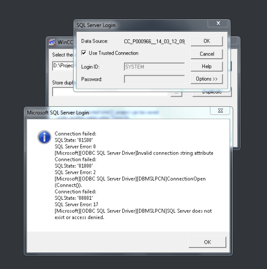
Task: Click the text SQLState: '08001'
Action: coord(74,198)
